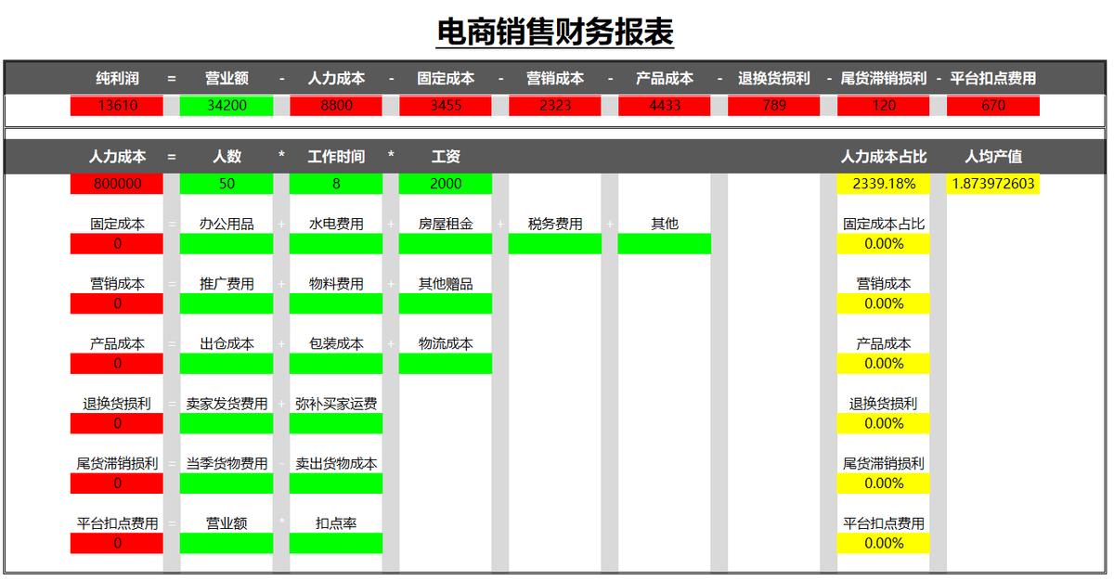Select the 退换货损利 cell showing 789
Viewport: 1114px width, 580px height.
point(772,105)
